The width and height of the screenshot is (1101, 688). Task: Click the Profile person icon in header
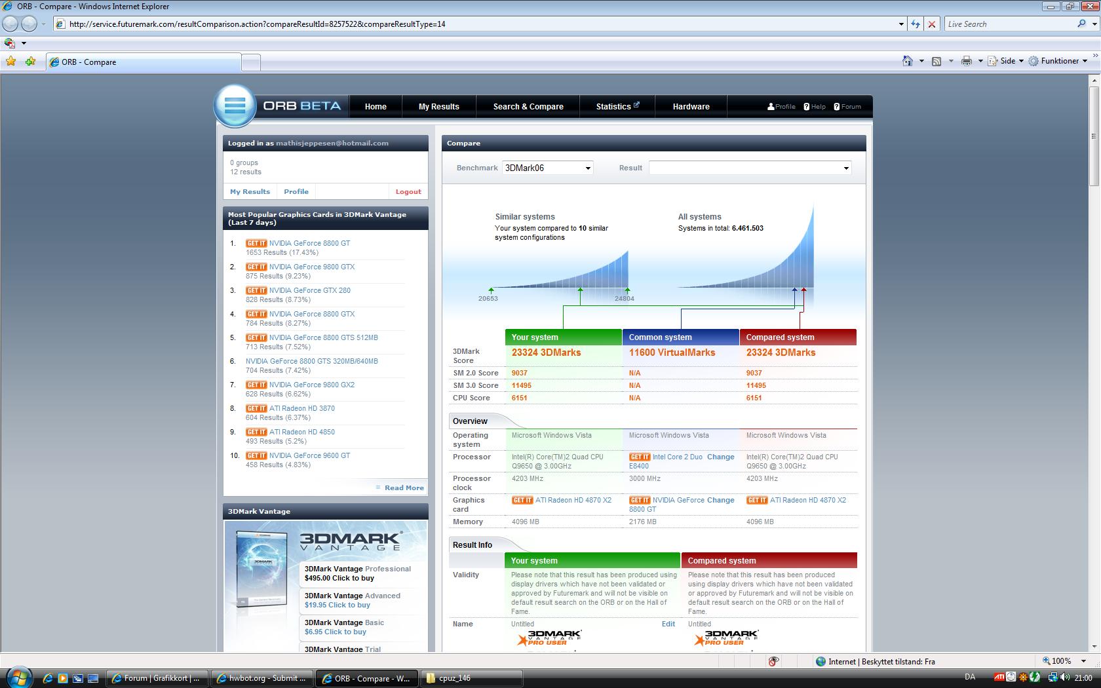coord(771,106)
